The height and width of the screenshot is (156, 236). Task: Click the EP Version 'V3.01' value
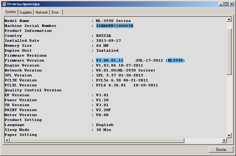coord(102,95)
